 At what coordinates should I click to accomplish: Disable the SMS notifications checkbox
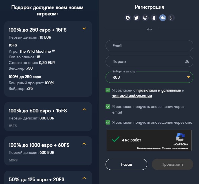[108, 122]
